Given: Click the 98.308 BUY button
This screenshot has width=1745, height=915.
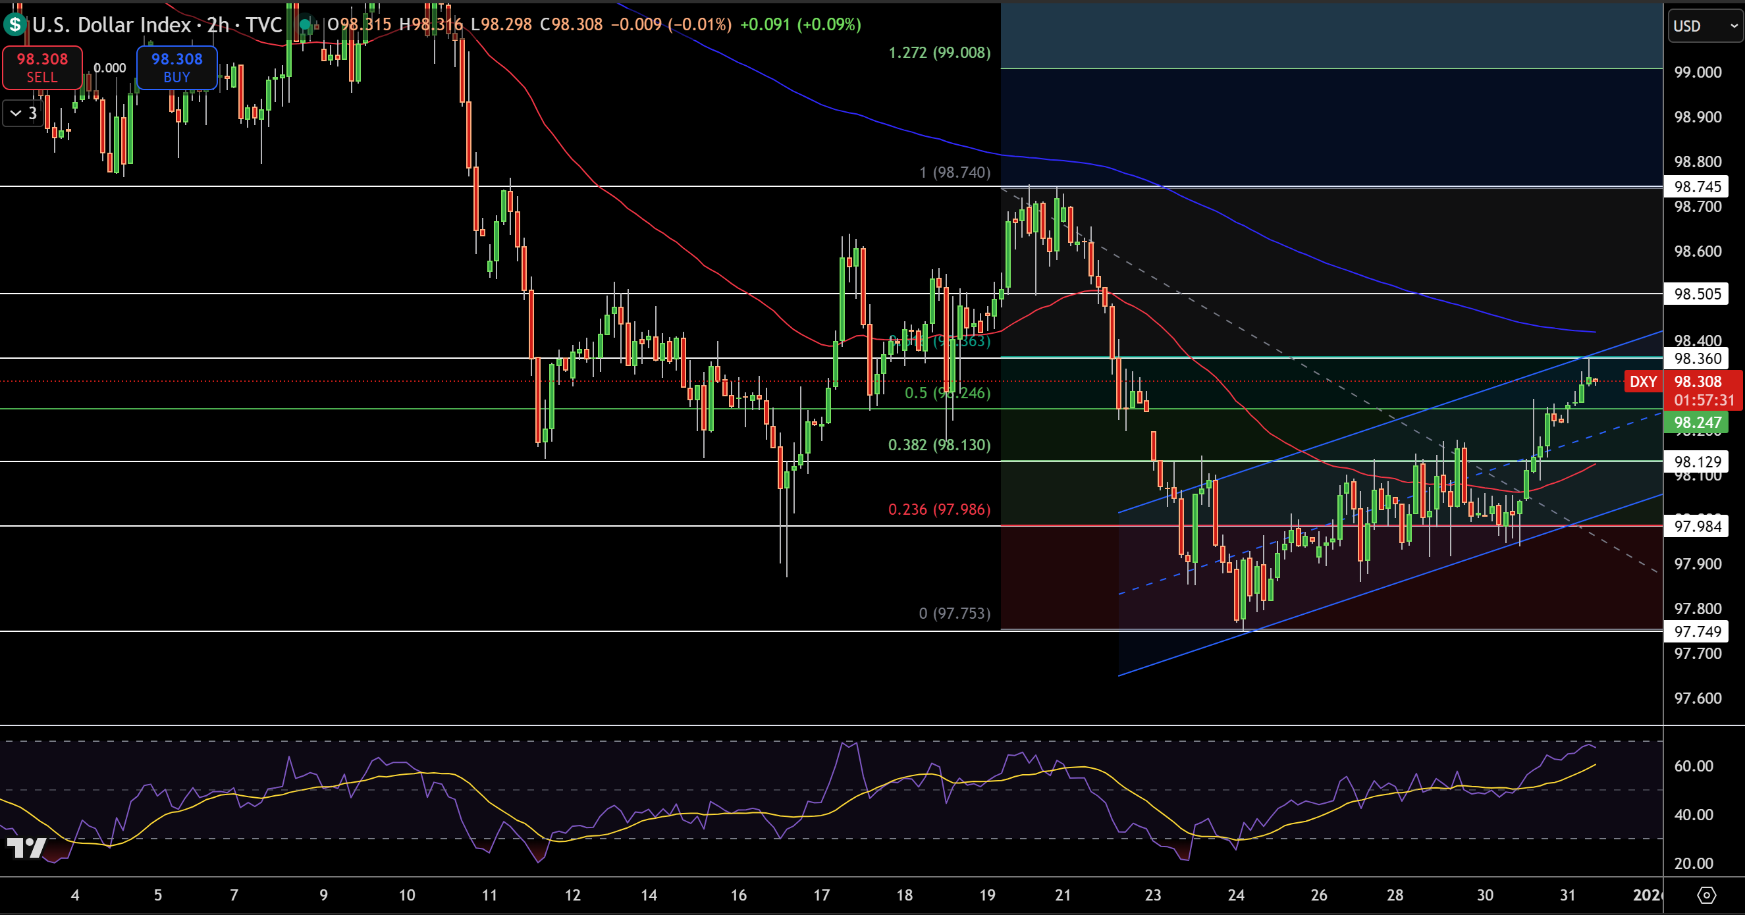Looking at the screenshot, I should point(176,68).
